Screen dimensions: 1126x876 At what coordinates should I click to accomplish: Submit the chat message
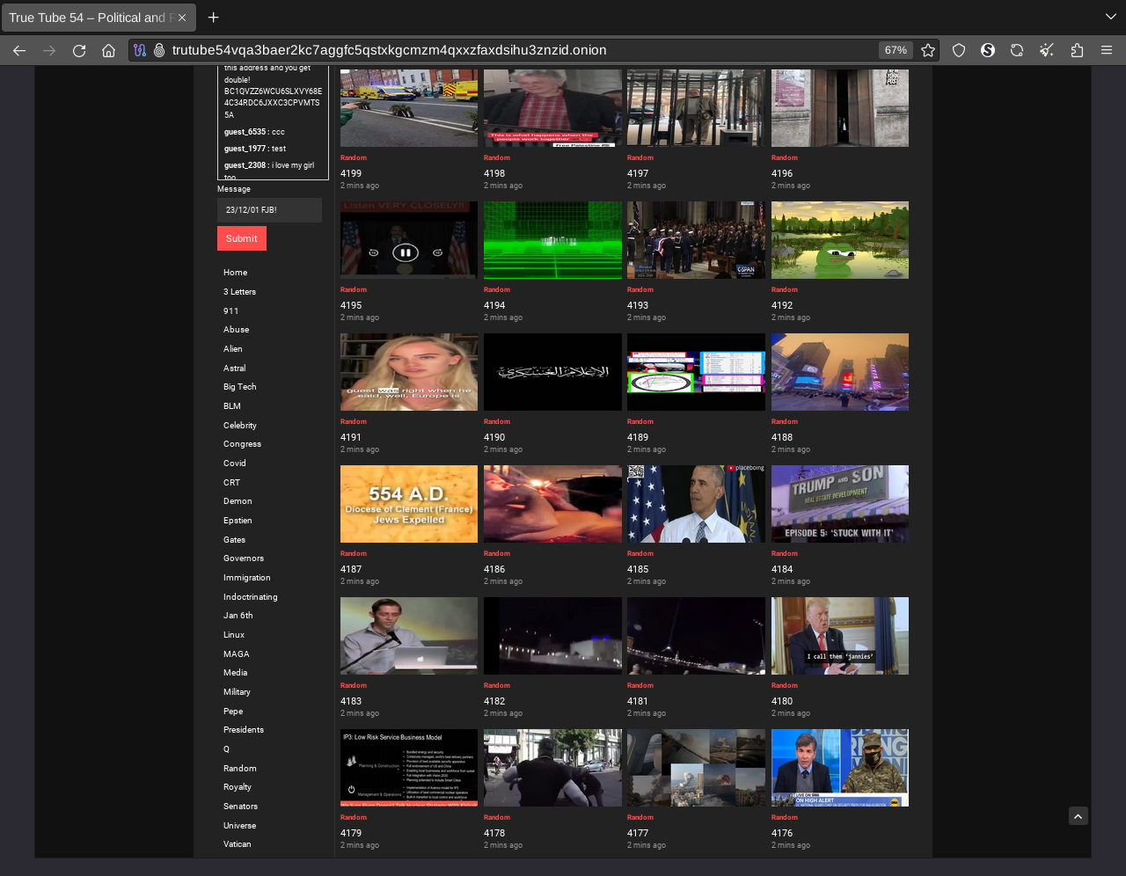(242, 238)
